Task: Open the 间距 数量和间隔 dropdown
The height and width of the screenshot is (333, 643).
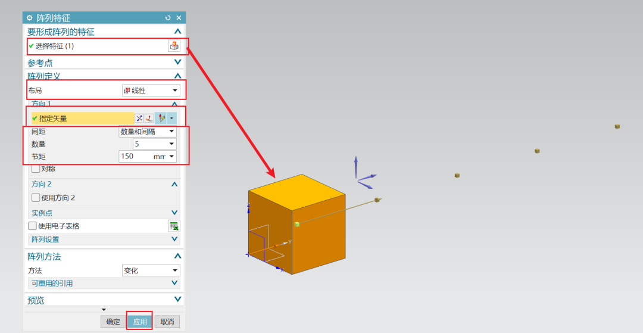Action: point(148,132)
